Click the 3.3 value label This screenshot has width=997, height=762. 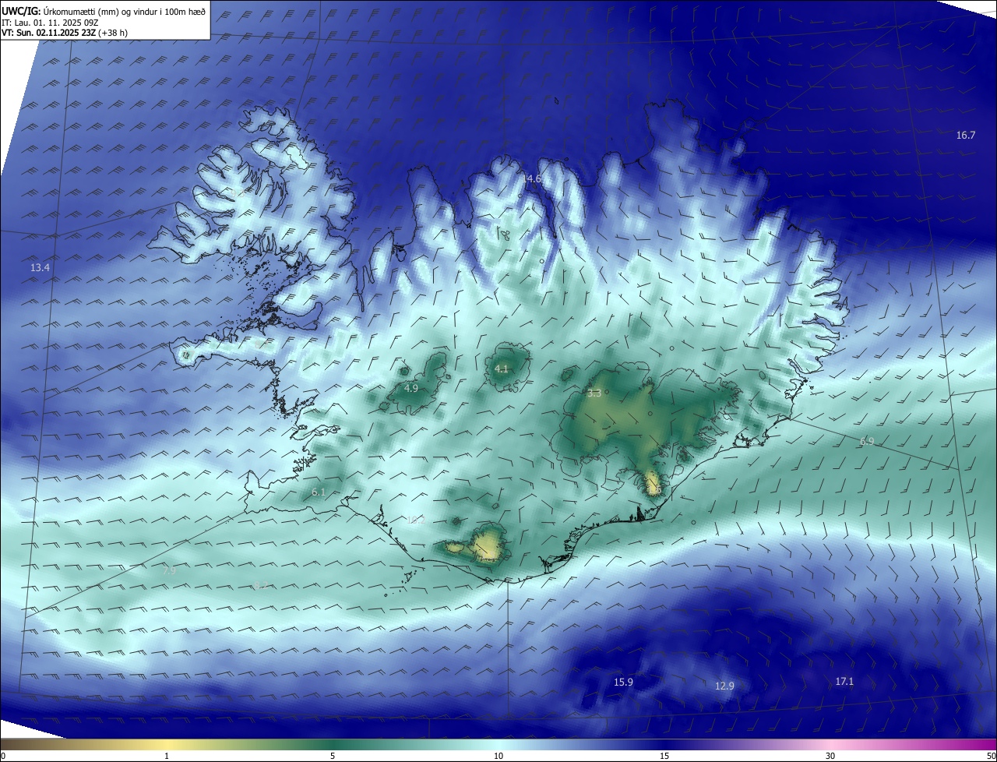[594, 393]
